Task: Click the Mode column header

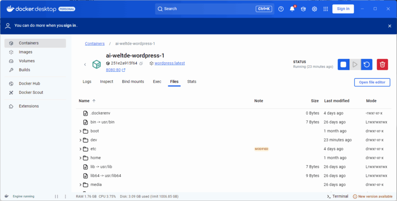Action: coord(371,101)
